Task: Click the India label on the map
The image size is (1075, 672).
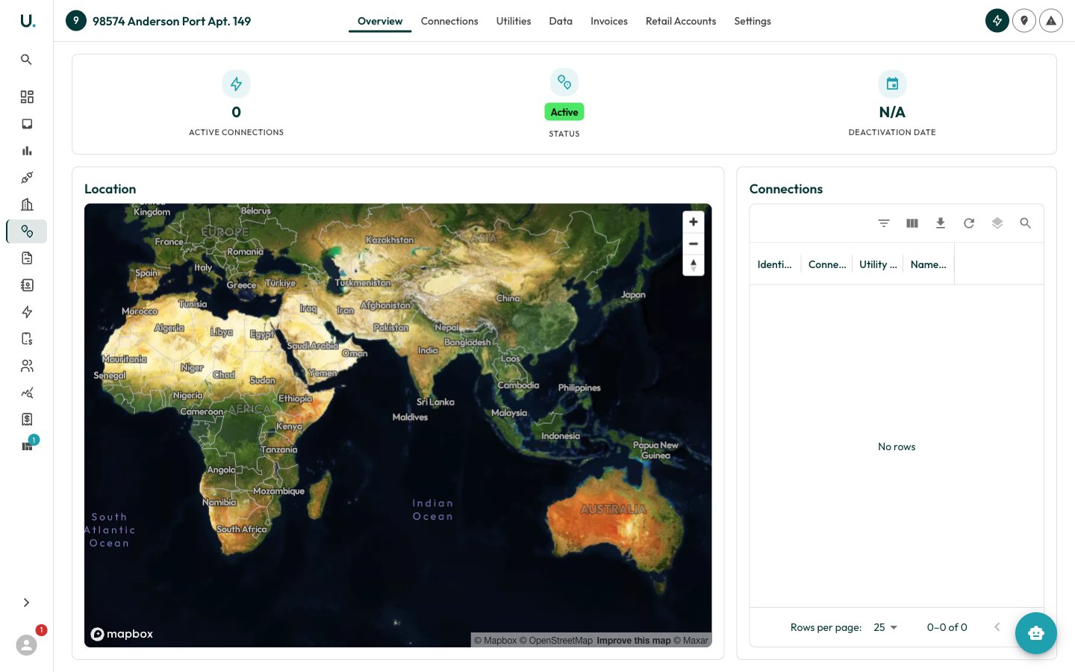Action: tap(429, 350)
